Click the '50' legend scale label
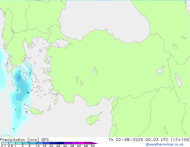 point(93,146)
